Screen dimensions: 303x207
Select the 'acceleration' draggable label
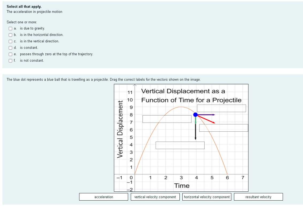coord(103,197)
